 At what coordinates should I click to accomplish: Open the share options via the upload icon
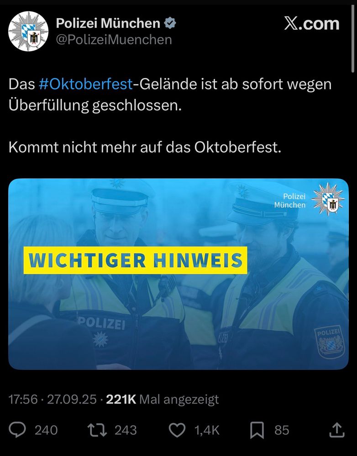click(x=337, y=430)
